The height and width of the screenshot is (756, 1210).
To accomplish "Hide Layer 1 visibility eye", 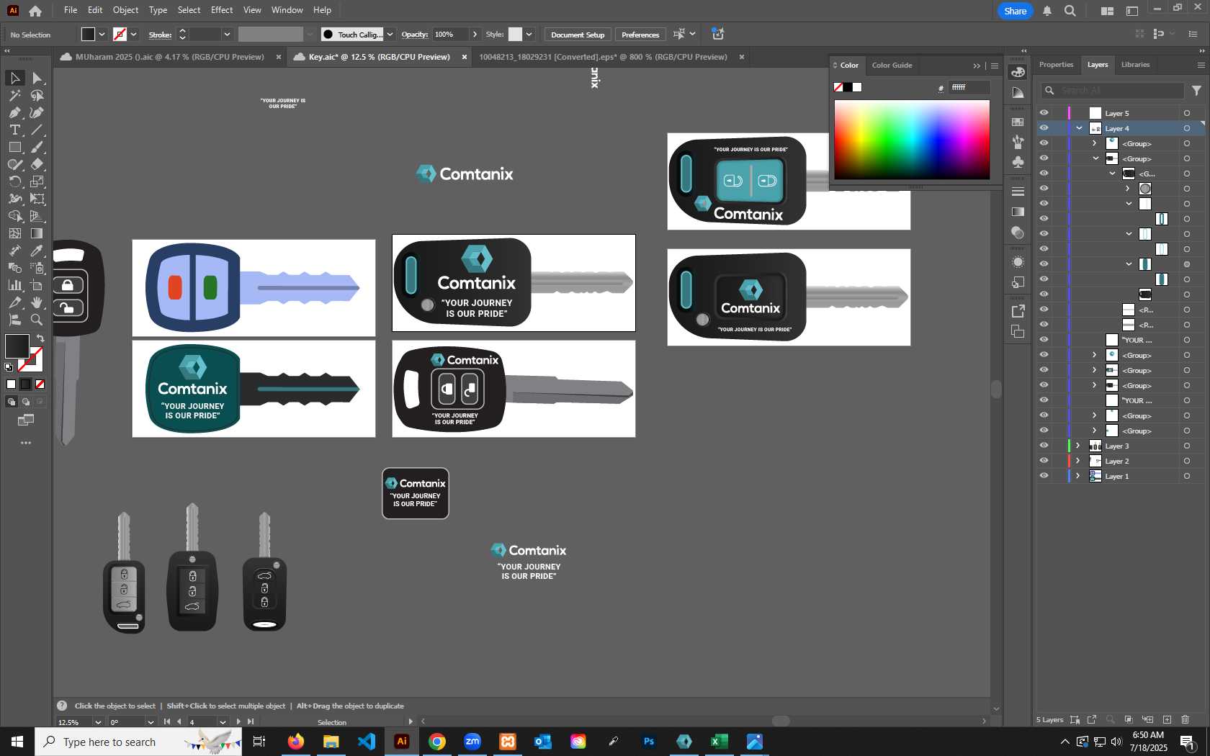I will coord(1044,476).
